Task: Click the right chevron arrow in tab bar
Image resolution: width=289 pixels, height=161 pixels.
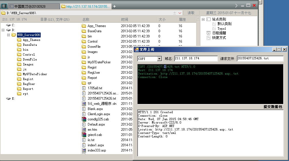Action: (x=236, y=6)
